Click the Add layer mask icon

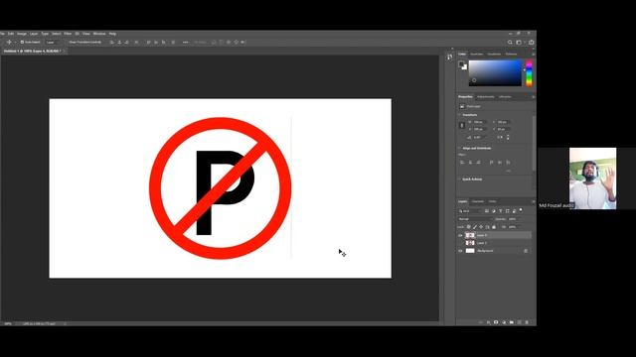(496, 322)
